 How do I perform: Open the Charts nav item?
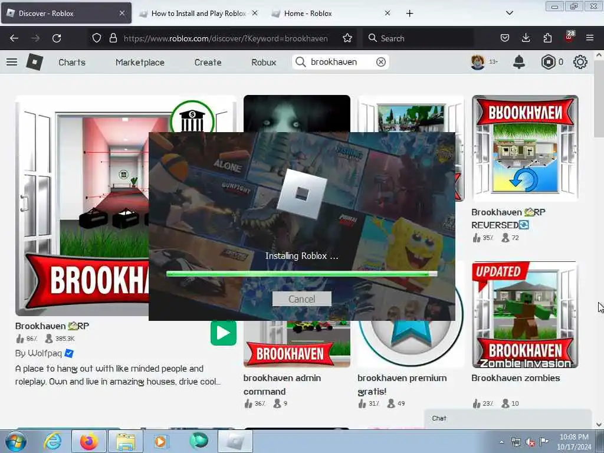pyautogui.click(x=72, y=62)
